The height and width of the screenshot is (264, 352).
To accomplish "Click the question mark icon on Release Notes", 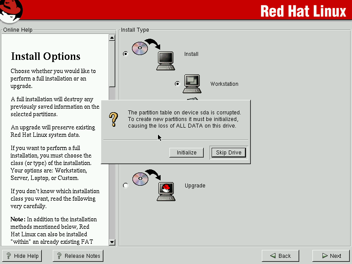I will click(59, 256).
